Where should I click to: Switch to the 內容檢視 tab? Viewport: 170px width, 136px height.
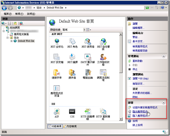click(x=70, y=126)
